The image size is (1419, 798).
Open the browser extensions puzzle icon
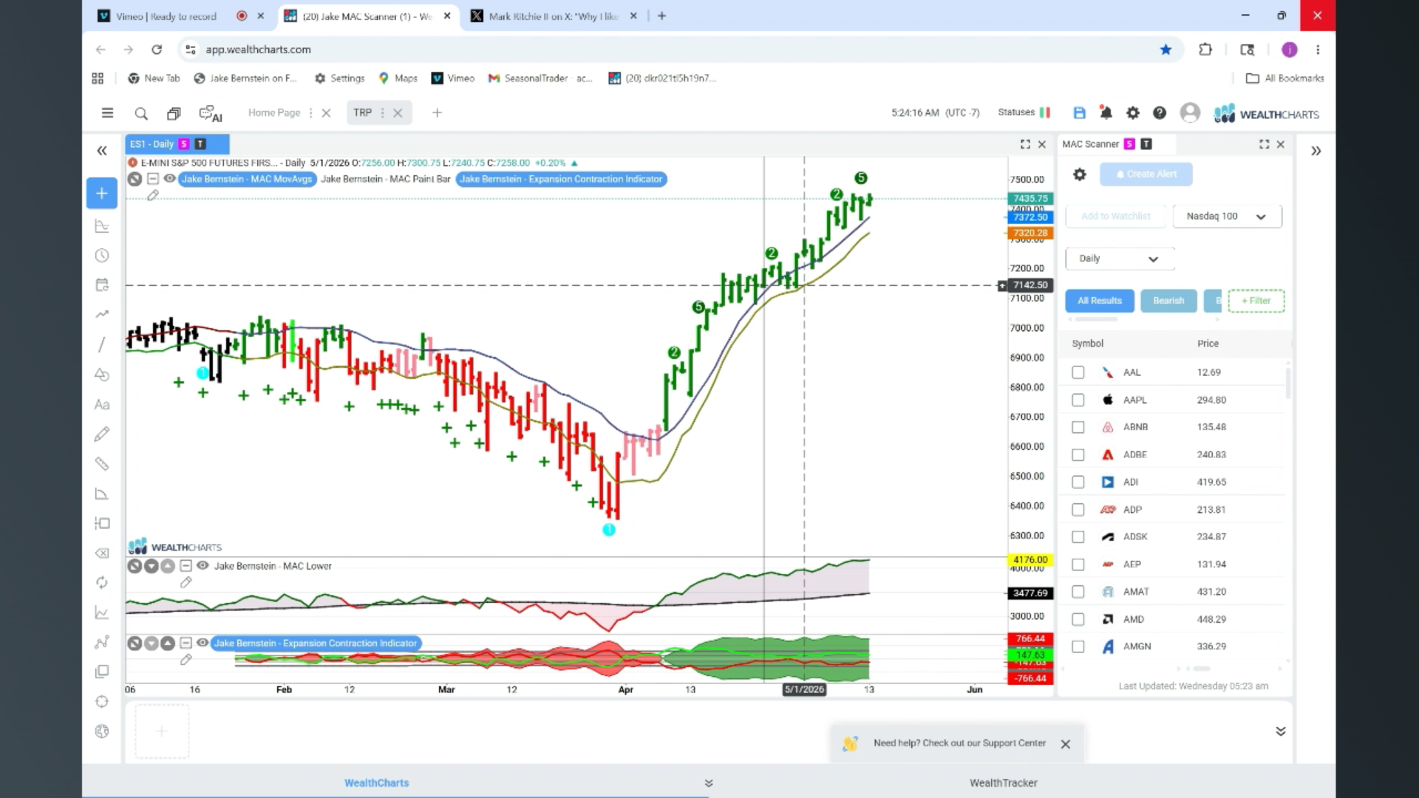[x=1205, y=50]
